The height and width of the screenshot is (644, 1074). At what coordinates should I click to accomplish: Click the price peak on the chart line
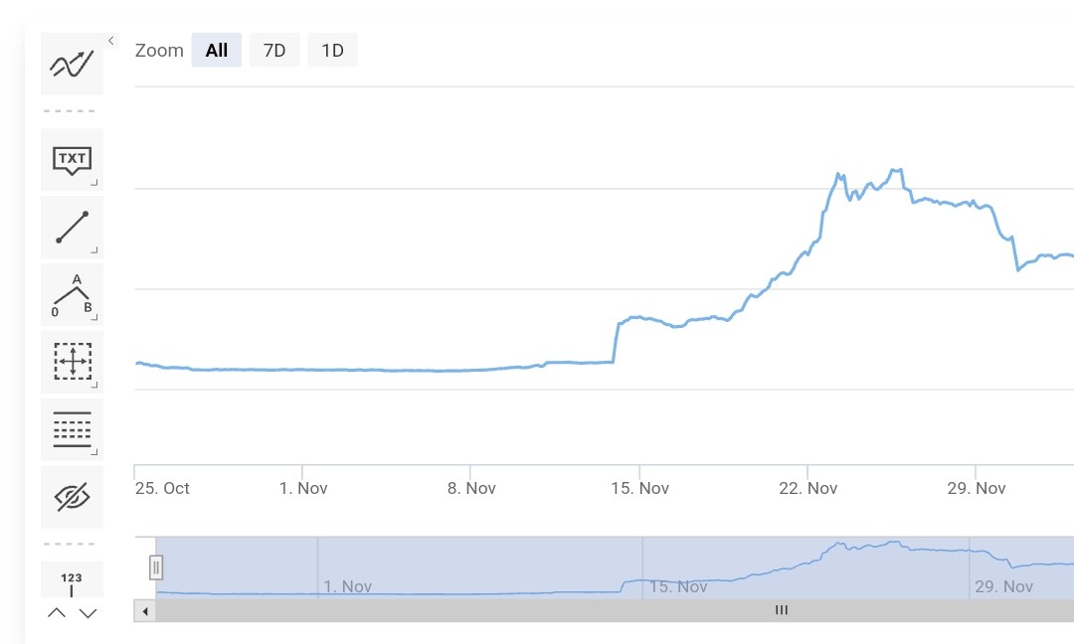tap(896, 170)
